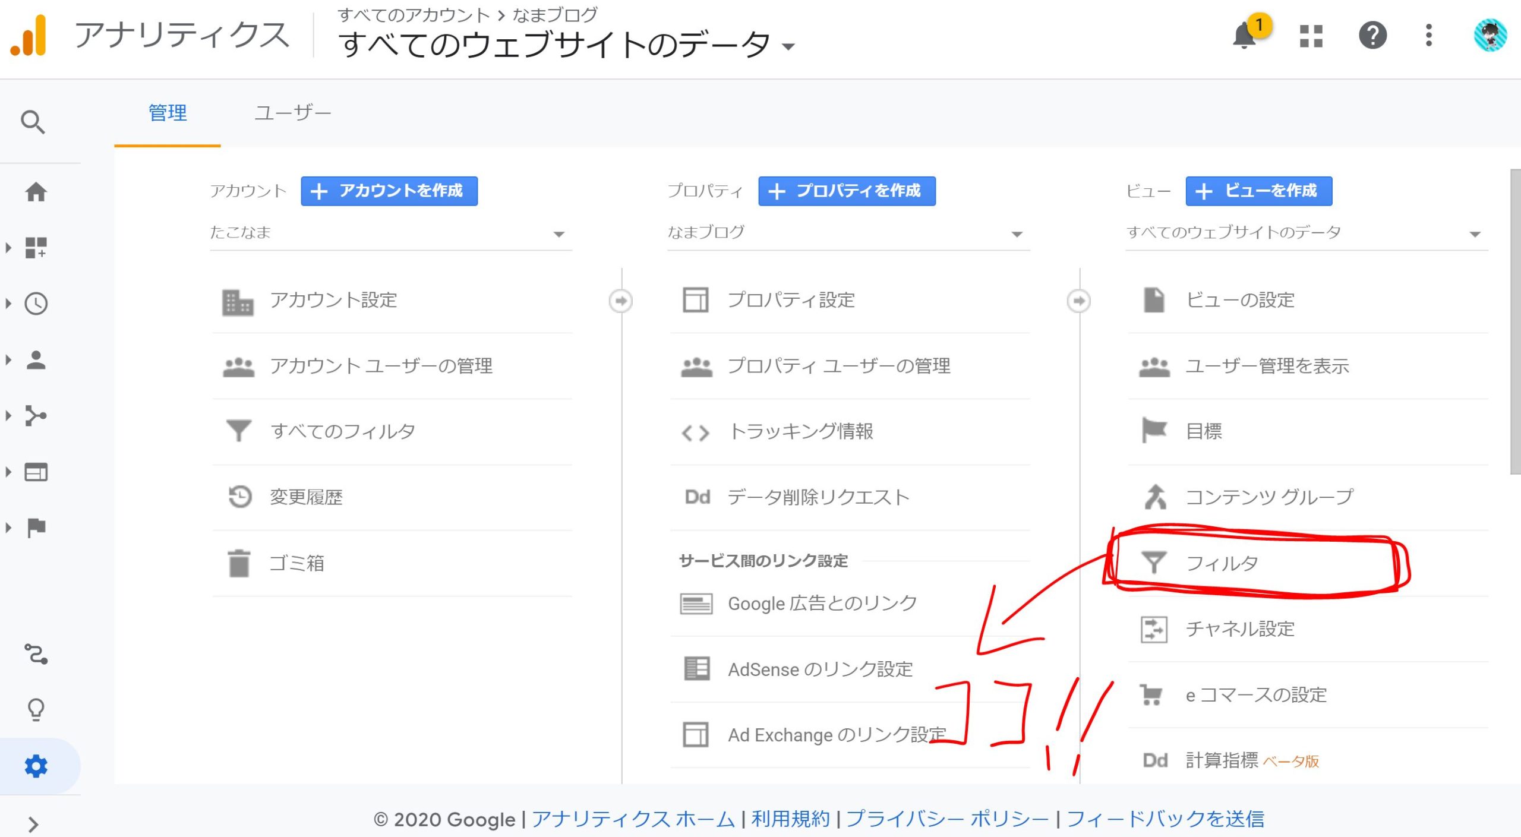Open the notifications bell
The image size is (1521, 837).
(1244, 35)
